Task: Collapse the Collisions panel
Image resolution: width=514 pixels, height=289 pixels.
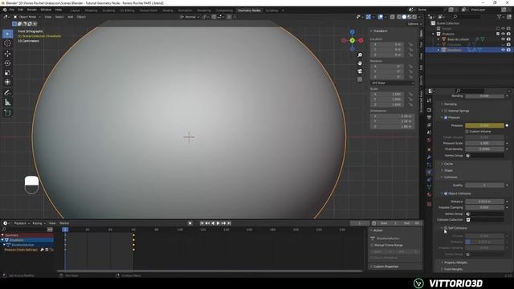Action: pos(450,177)
